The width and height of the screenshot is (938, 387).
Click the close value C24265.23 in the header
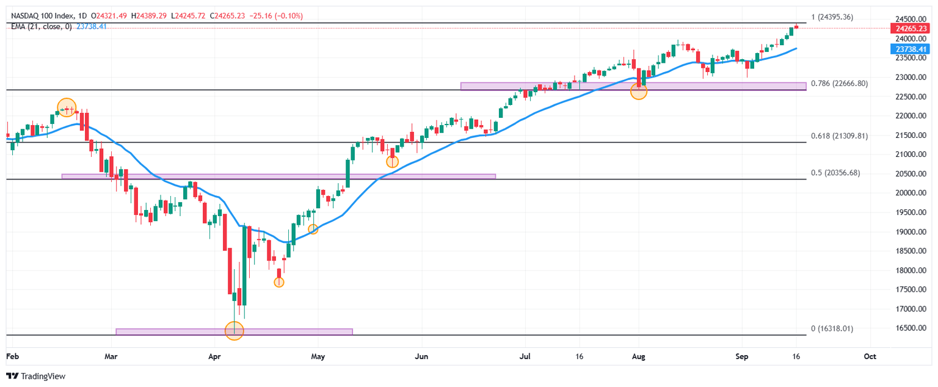pos(228,15)
